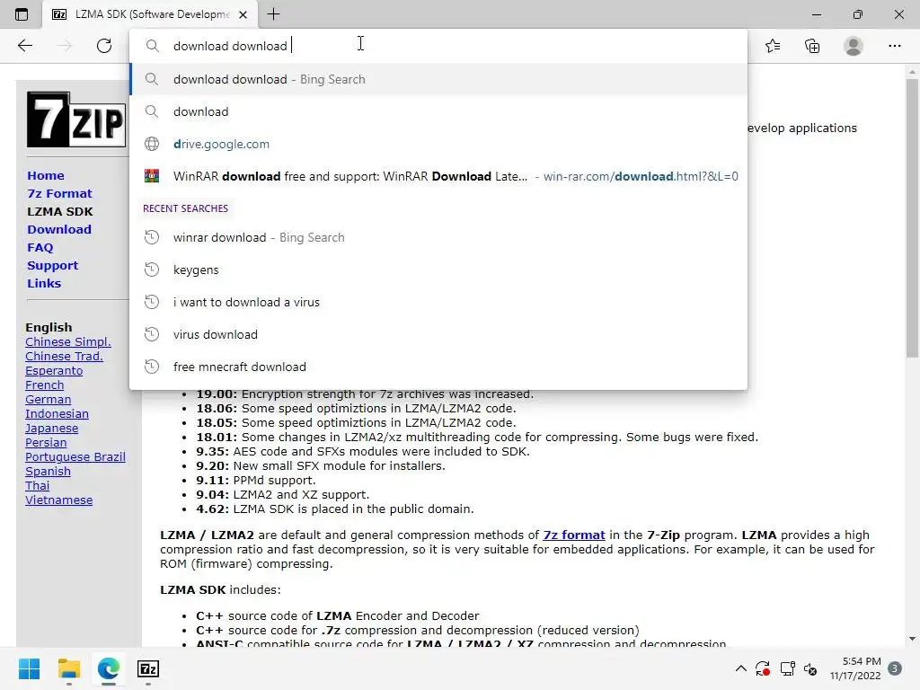Image resolution: width=920 pixels, height=690 pixels.
Task: Open the Windows Start button
Action: [29, 668]
